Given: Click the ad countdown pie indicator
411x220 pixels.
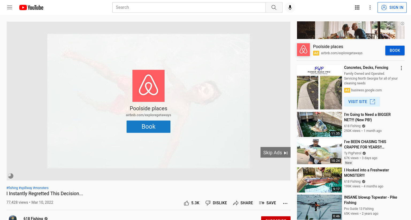Looking at the screenshot, I should 11,176.
